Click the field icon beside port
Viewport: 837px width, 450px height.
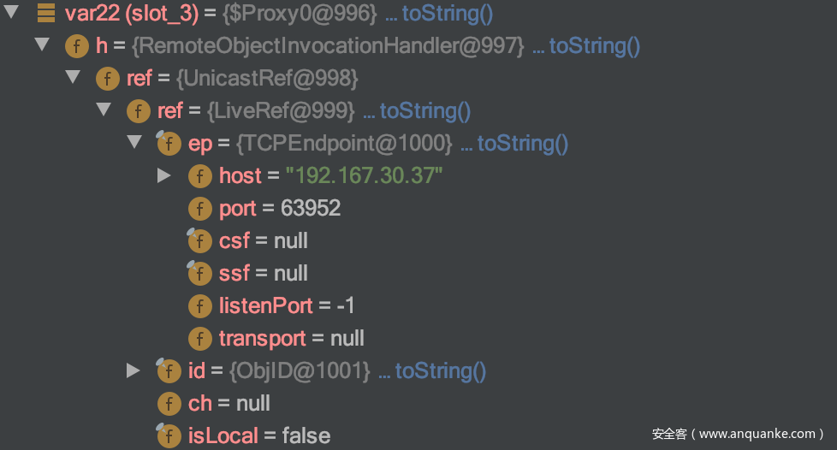point(200,209)
